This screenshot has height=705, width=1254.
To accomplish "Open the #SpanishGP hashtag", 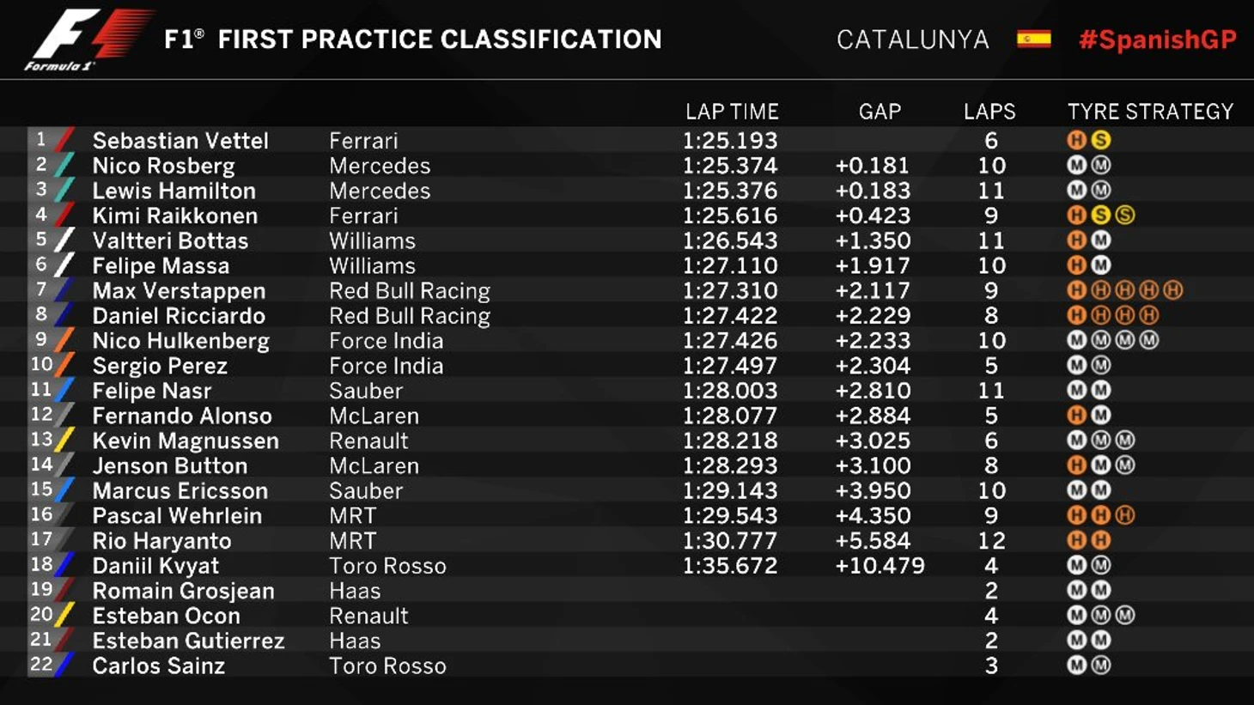I will click(1157, 40).
